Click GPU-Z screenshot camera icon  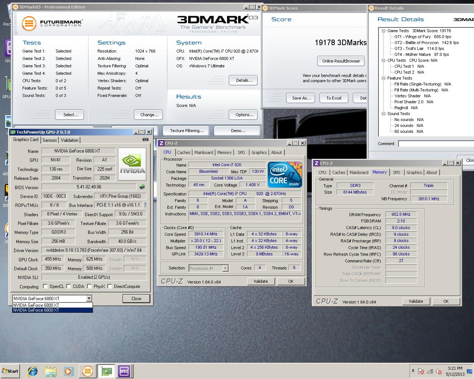point(146,140)
